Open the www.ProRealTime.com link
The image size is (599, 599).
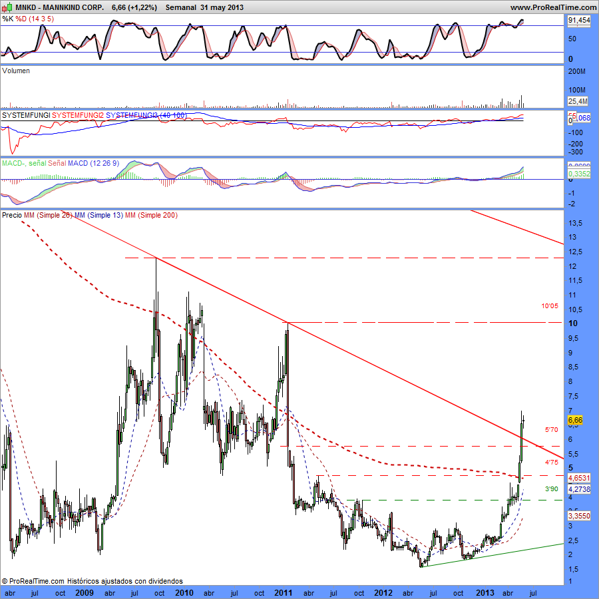(x=553, y=7)
